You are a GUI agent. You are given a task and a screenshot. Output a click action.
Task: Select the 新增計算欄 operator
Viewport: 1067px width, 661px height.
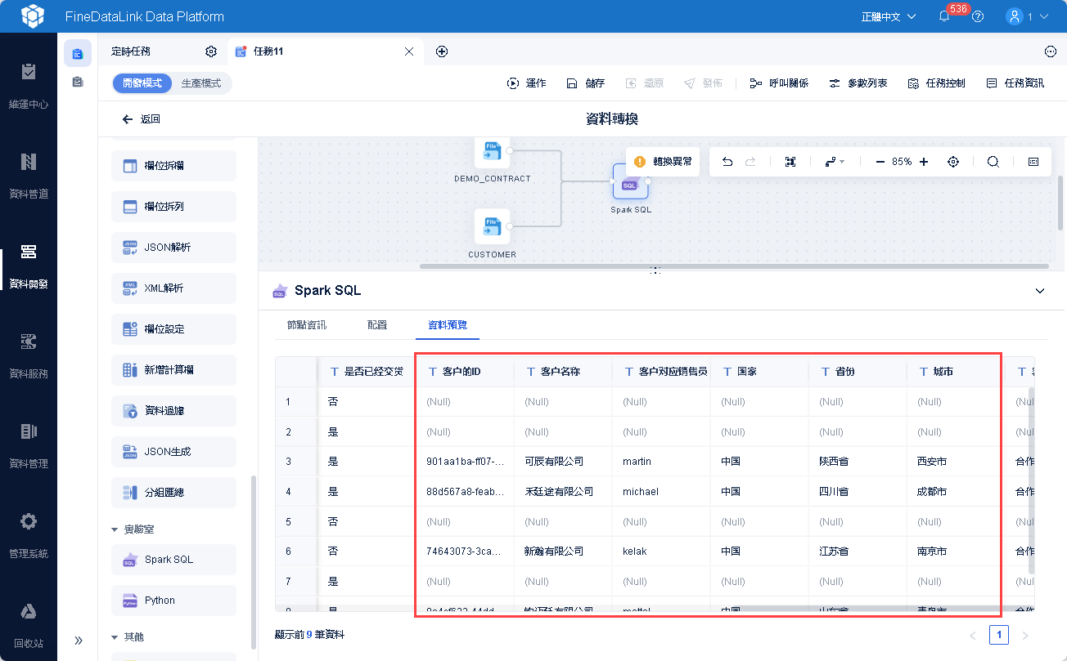[x=173, y=370]
